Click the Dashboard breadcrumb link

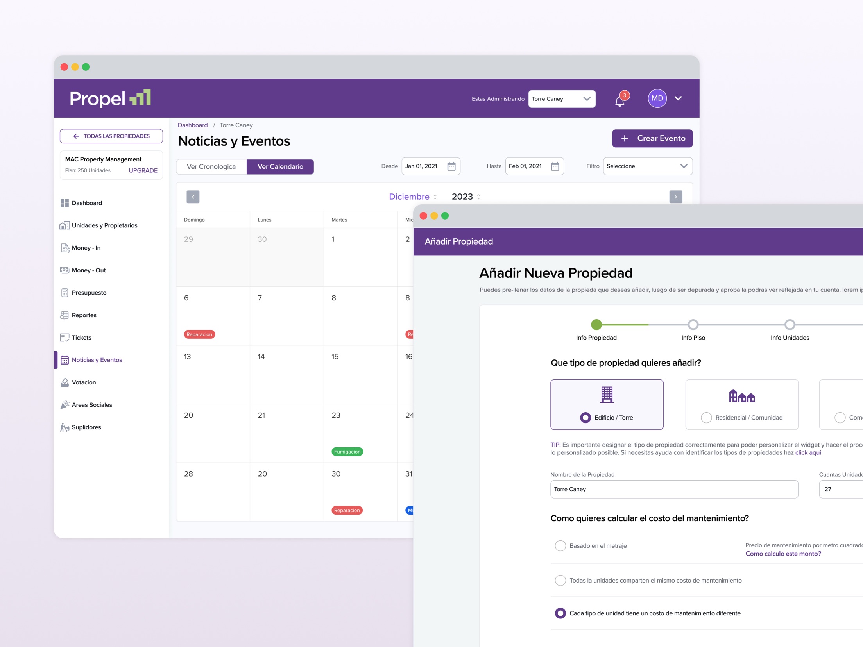193,125
